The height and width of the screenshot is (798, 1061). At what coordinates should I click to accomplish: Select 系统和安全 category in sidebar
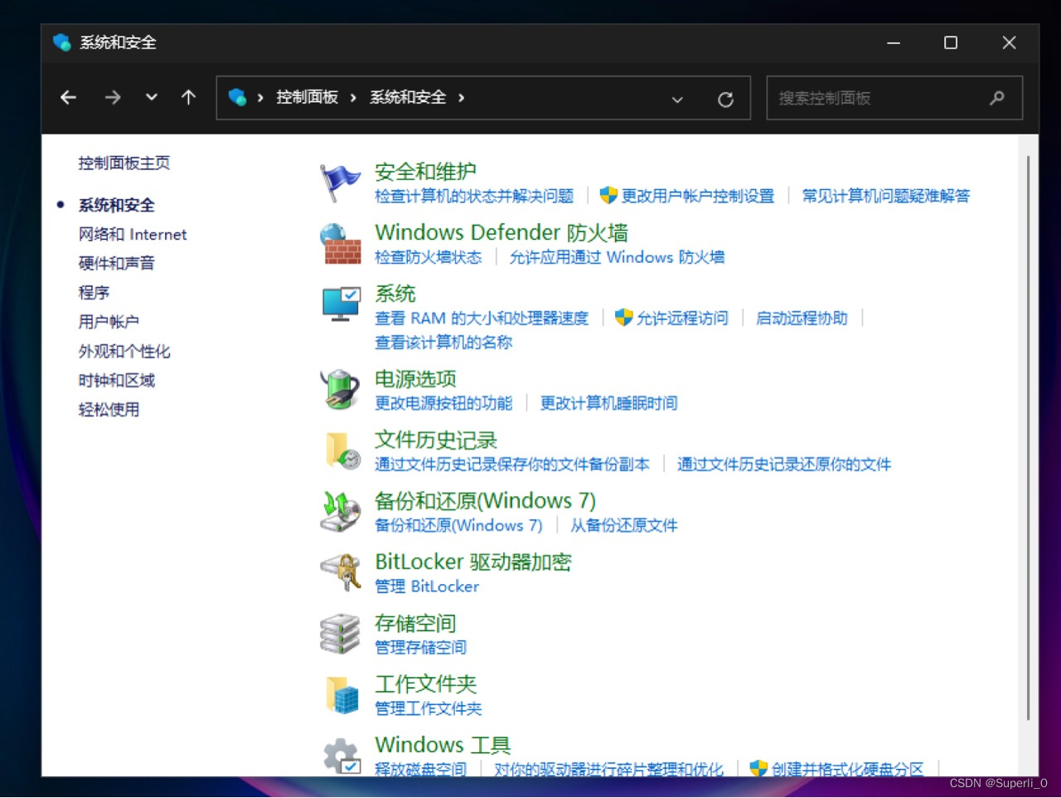tap(117, 205)
